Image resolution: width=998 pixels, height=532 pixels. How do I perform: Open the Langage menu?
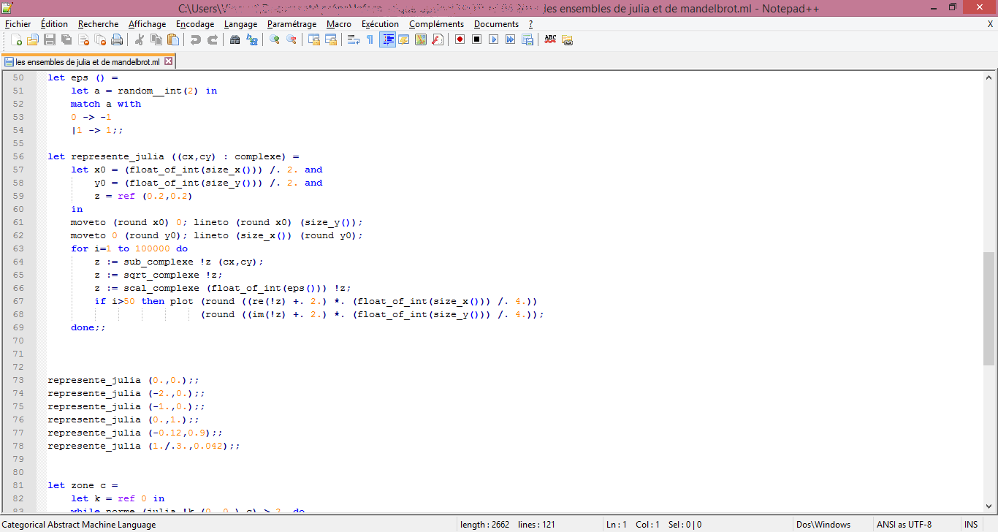pyautogui.click(x=241, y=24)
